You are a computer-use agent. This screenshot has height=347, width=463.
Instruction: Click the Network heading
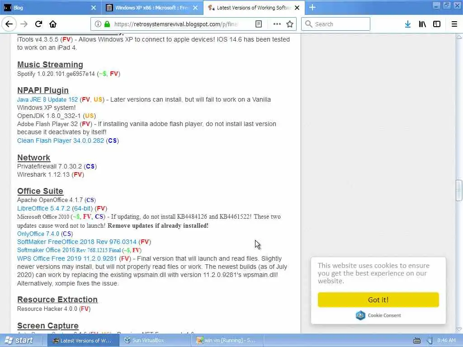[x=33, y=158]
